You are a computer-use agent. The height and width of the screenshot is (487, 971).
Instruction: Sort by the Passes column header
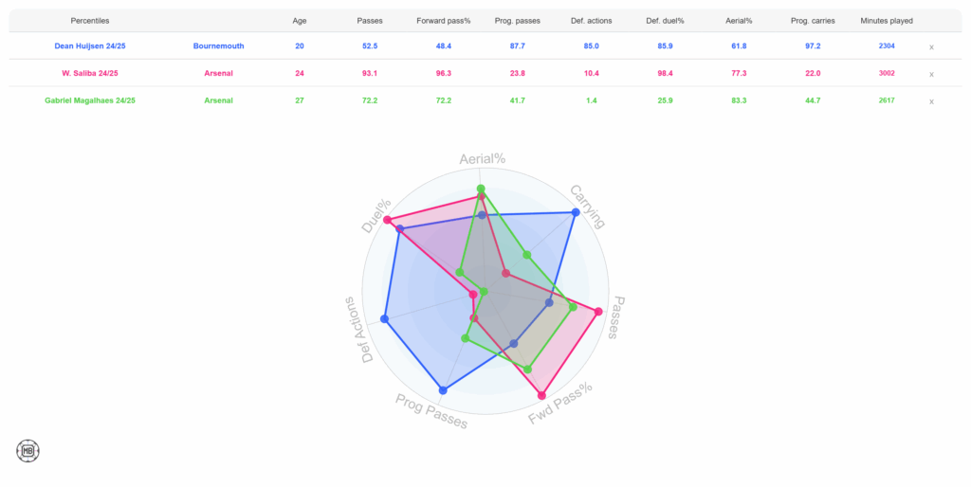370,20
